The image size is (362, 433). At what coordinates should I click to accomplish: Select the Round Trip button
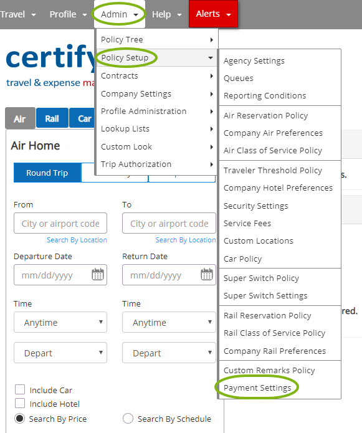pos(47,173)
